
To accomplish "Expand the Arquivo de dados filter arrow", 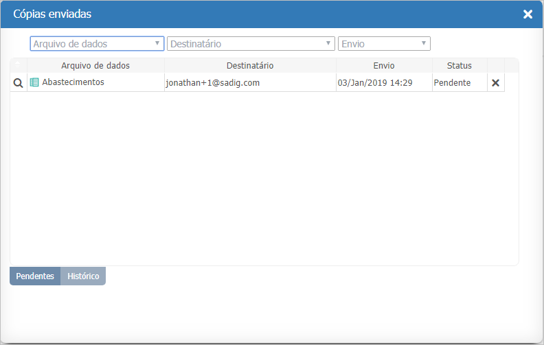I will click(157, 44).
